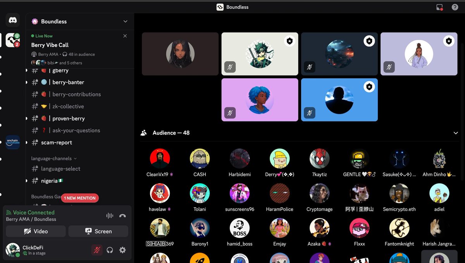Select the lavender background speaker tile
The width and height of the screenshot is (465, 263).
tap(419, 54)
